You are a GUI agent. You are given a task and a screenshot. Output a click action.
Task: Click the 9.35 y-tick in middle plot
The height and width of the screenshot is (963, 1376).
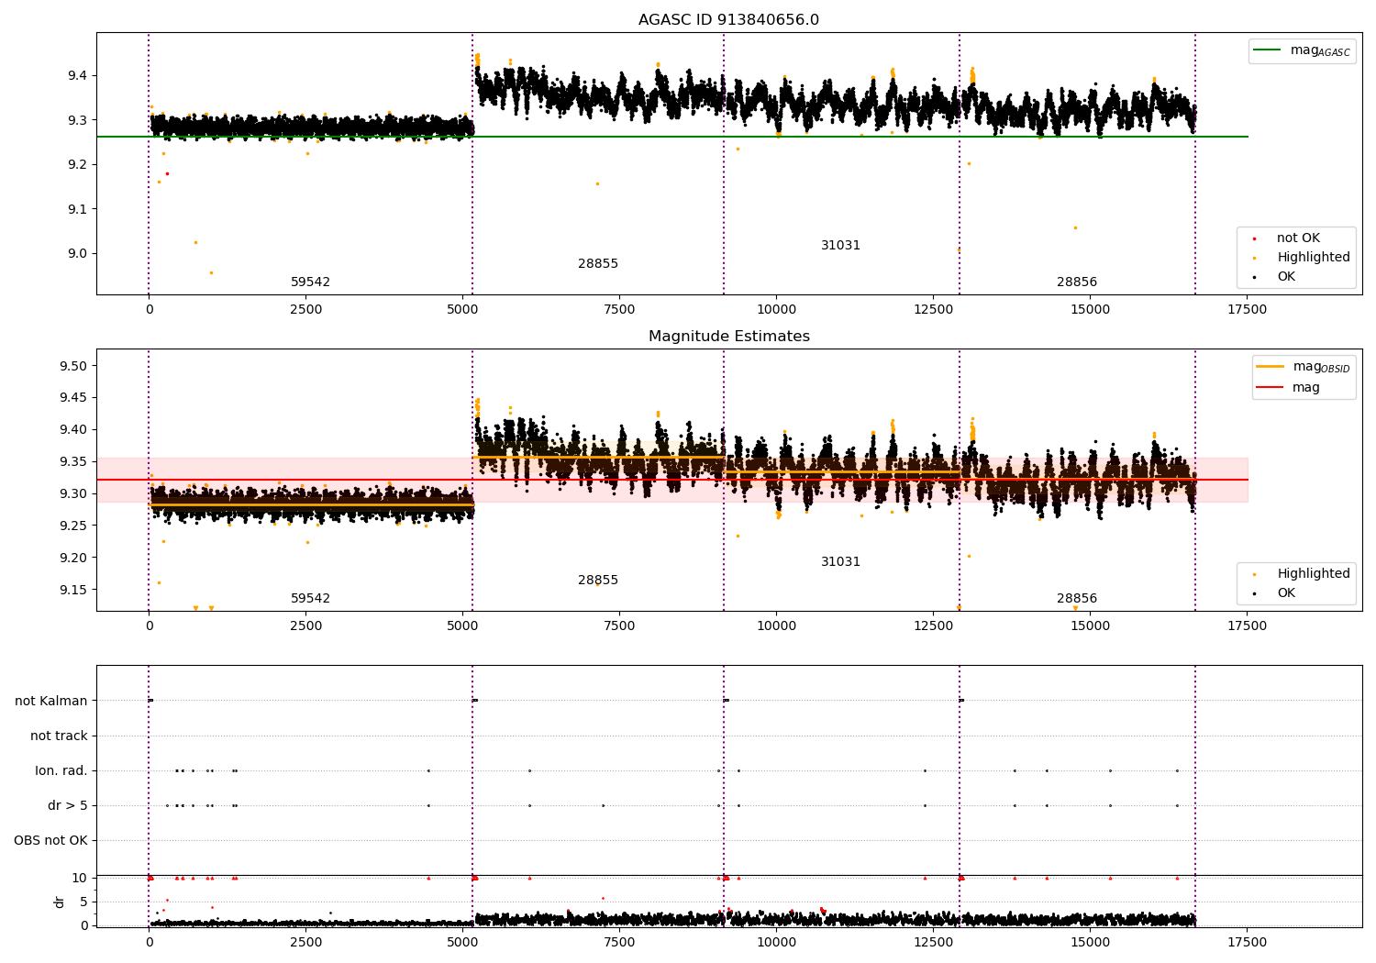[x=74, y=462]
